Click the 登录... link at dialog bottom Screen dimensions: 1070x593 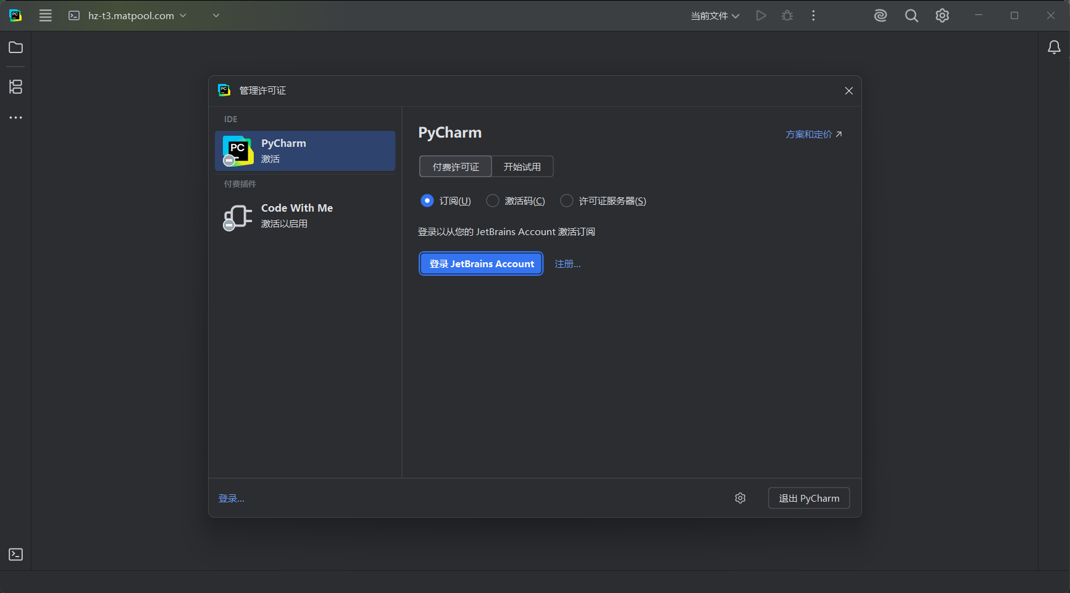[x=231, y=499]
